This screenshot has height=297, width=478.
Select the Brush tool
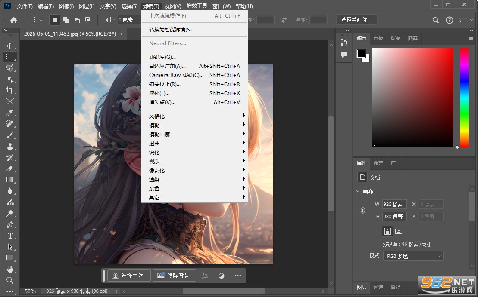pos(10,135)
